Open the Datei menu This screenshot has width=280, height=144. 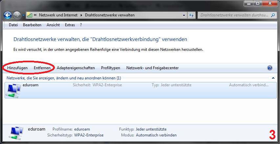tap(13, 25)
